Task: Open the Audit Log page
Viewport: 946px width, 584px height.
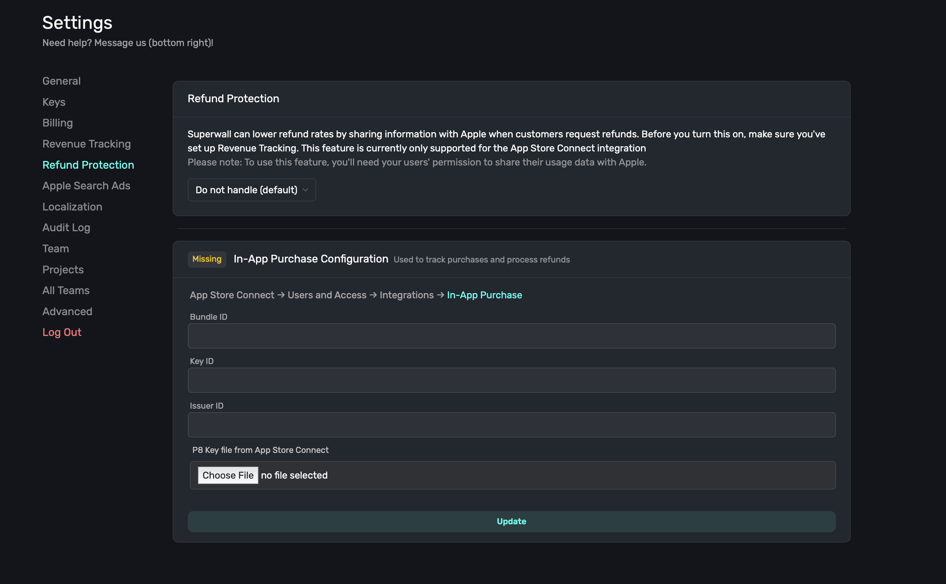Action: [66, 227]
